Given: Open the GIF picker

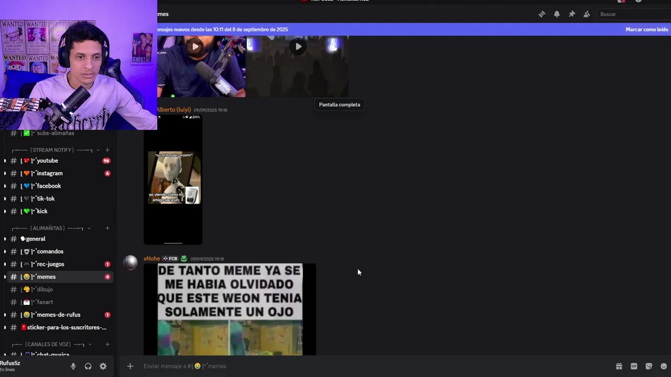Looking at the screenshot, I should pyautogui.click(x=634, y=366).
